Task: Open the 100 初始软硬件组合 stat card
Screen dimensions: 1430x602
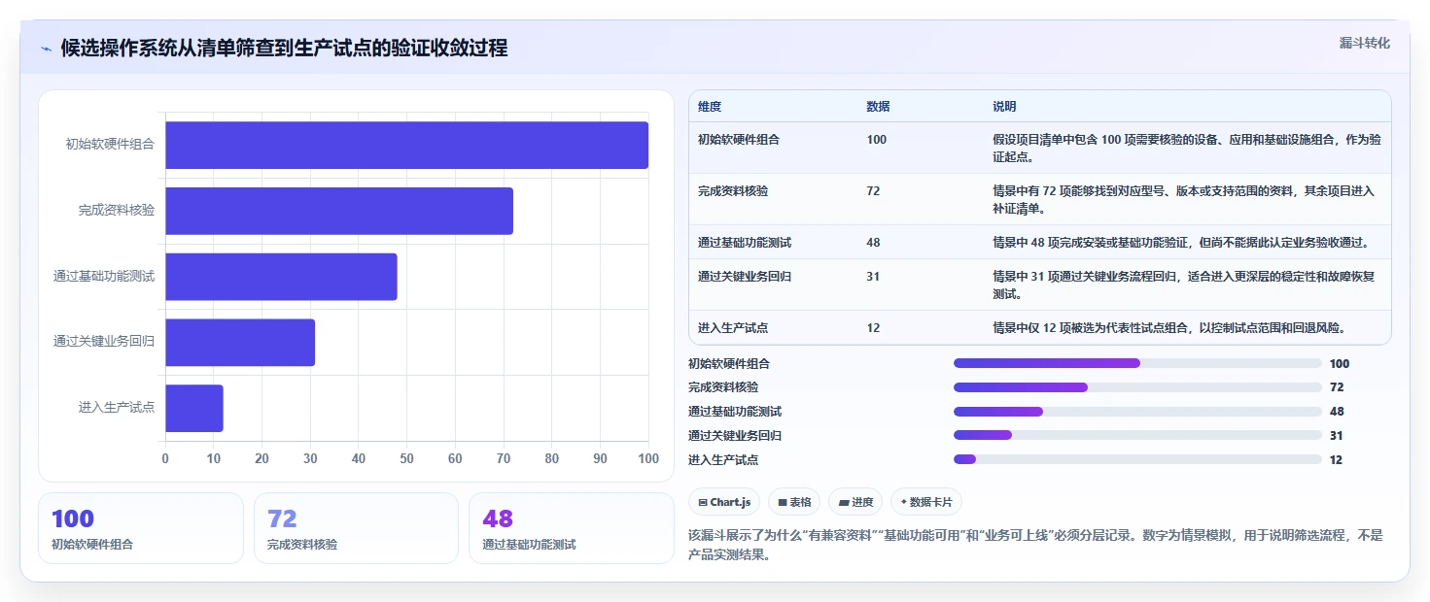Action: pyautogui.click(x=141, y=528)
